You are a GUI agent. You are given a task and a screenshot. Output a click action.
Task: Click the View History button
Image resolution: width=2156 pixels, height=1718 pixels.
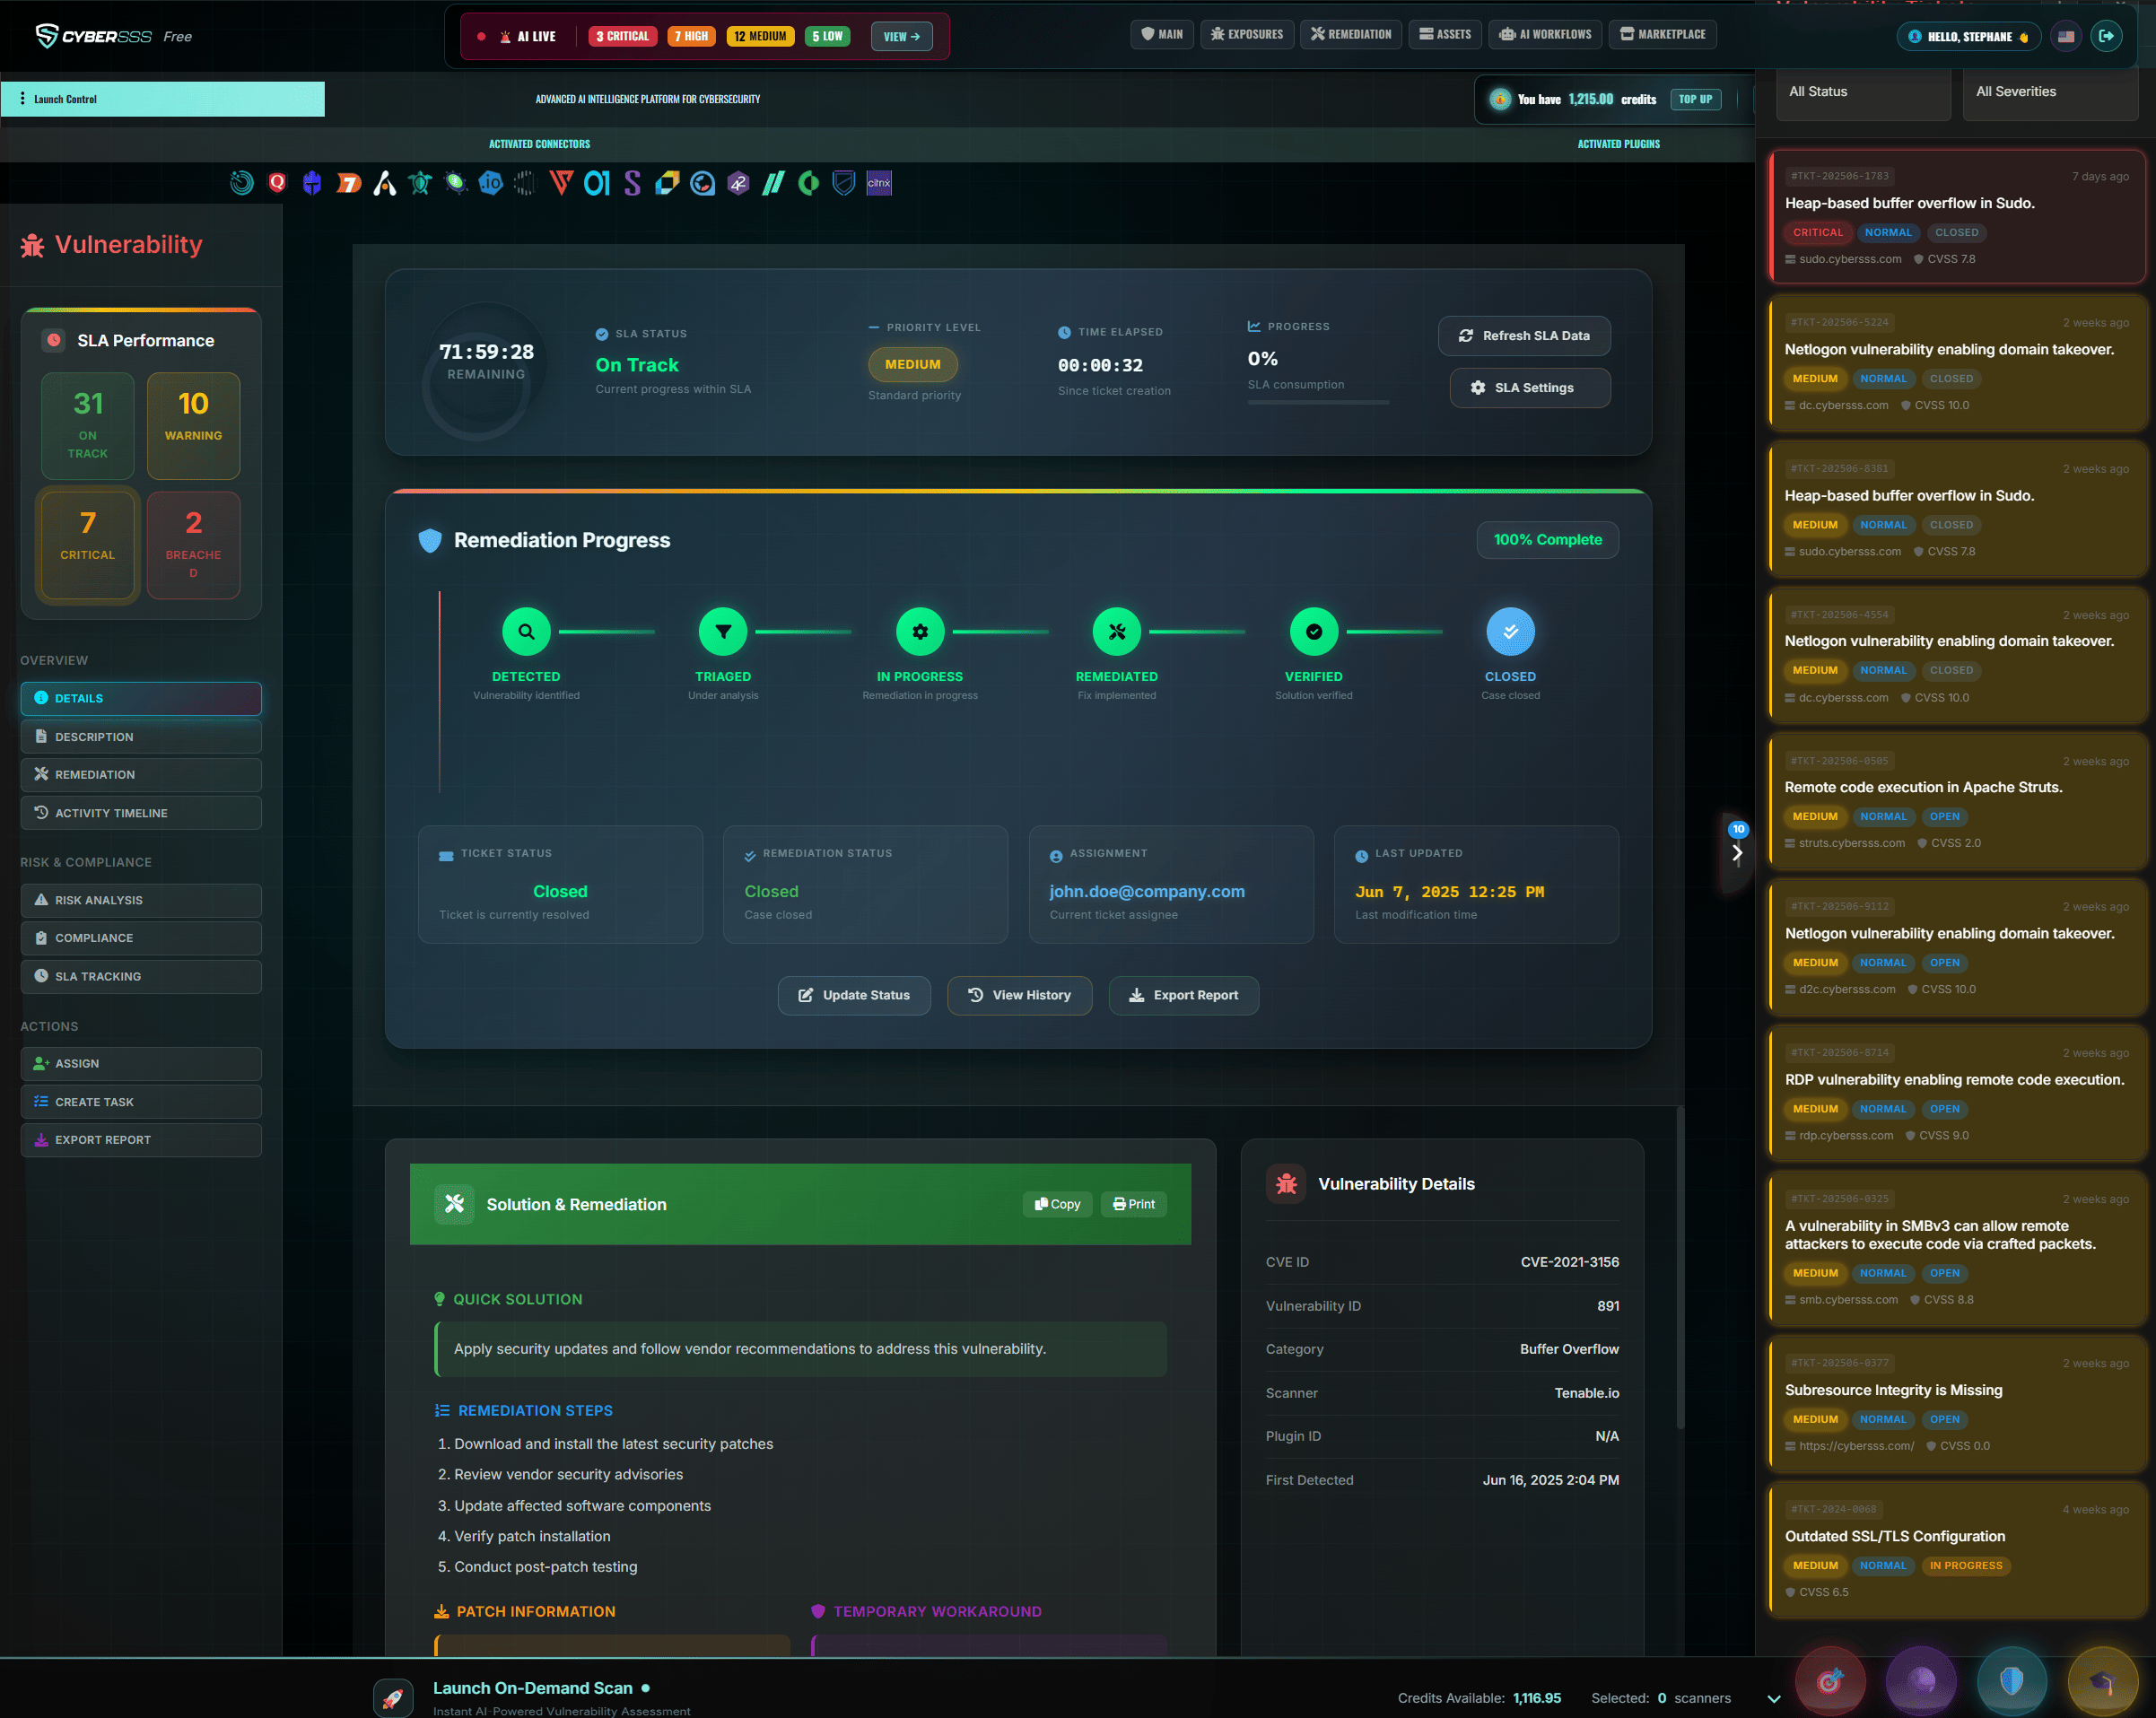click(x=1019, y=995)
